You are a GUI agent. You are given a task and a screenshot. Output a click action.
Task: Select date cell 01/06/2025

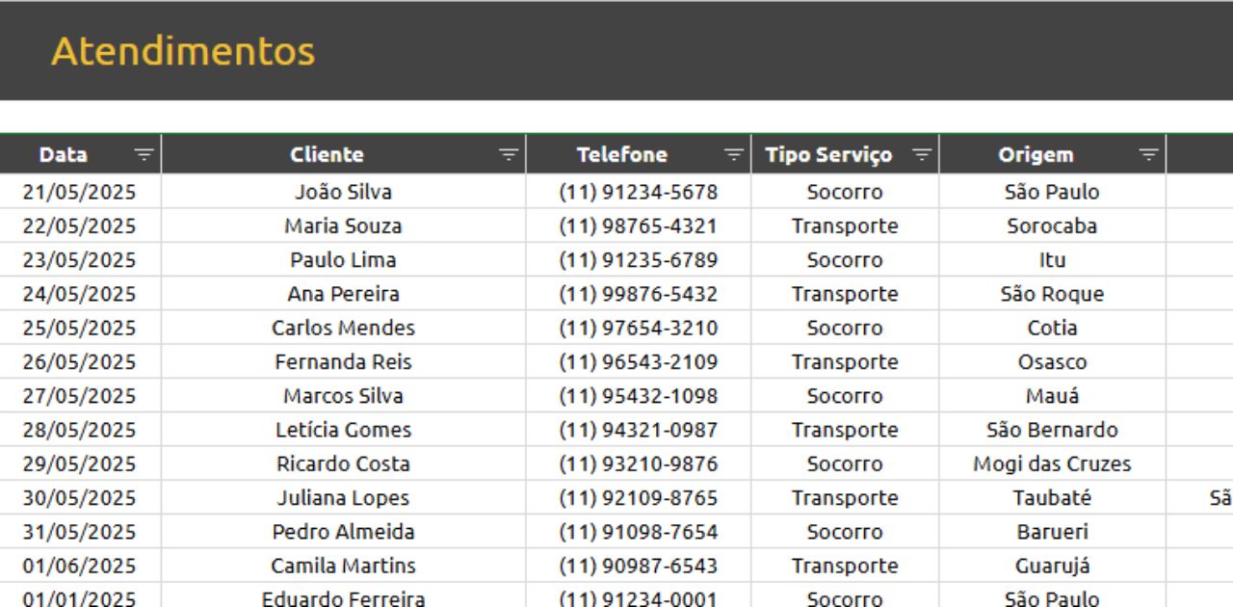point(79,566)
